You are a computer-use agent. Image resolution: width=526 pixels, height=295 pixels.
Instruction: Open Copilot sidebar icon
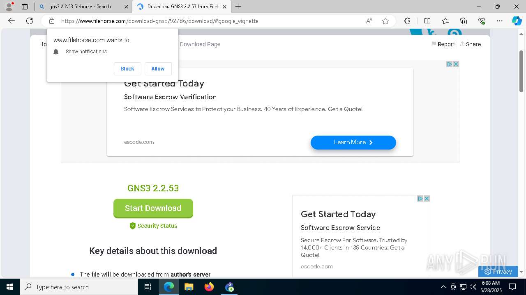517,21
